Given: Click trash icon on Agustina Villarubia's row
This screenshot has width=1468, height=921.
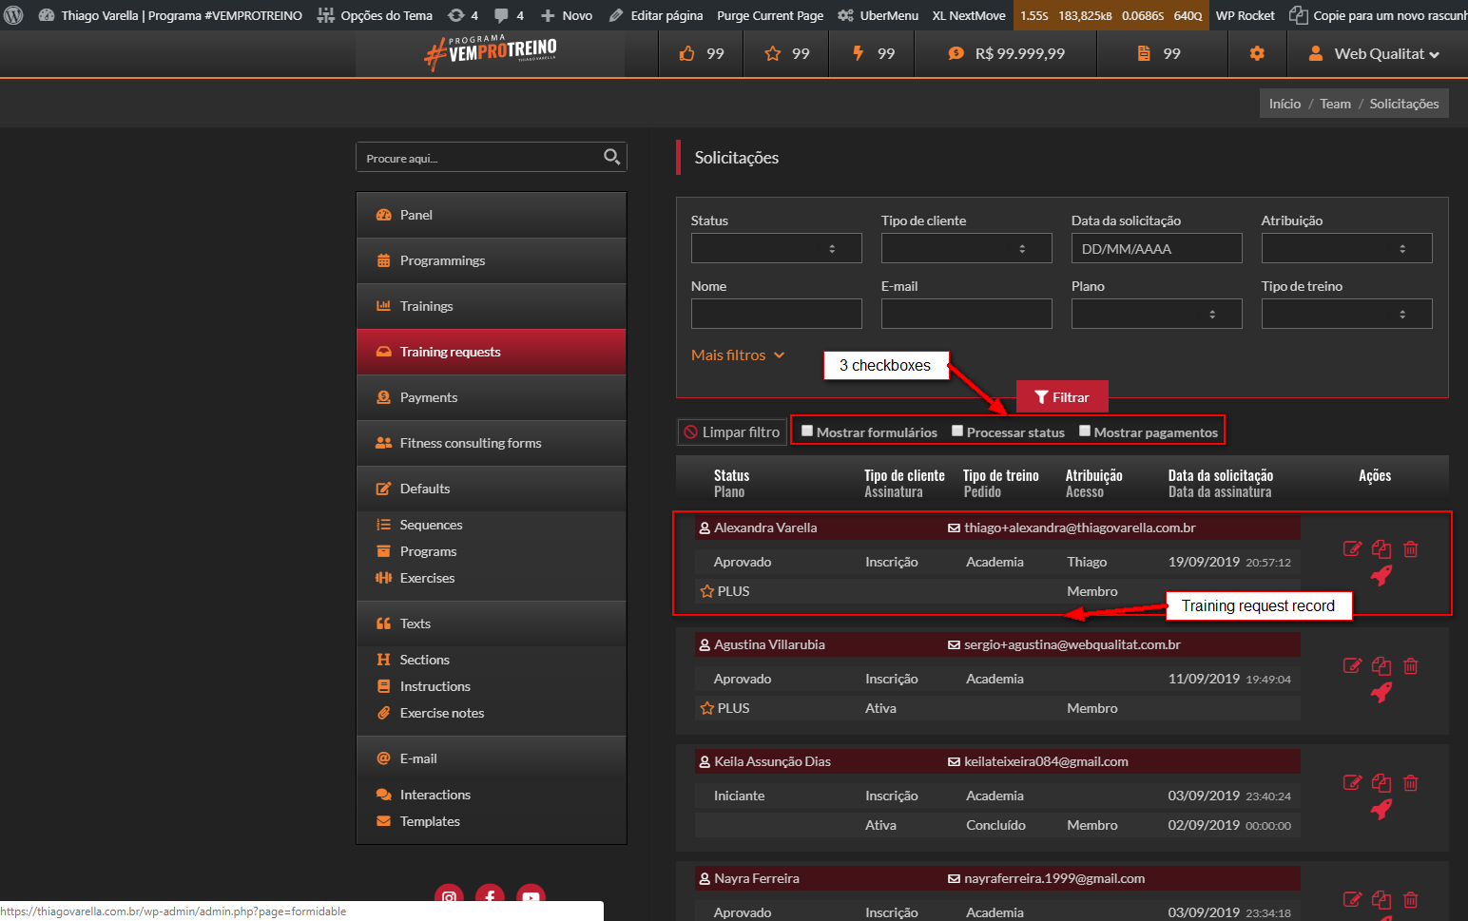Looking at the screenshot, I should (x=1411, y=666).
